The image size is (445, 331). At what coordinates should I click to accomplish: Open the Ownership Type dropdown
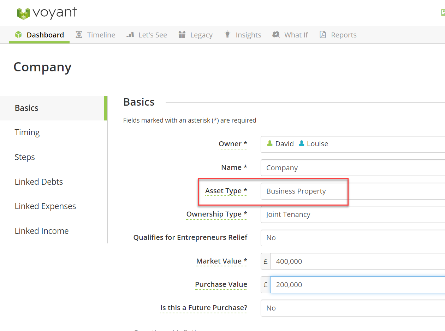[353, 214]
